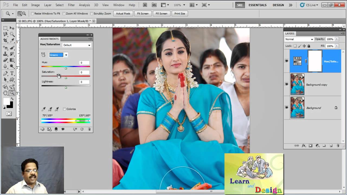Screen dimensions: 347x195
Task: Select the Lasso tool
Action: (5, 34)
